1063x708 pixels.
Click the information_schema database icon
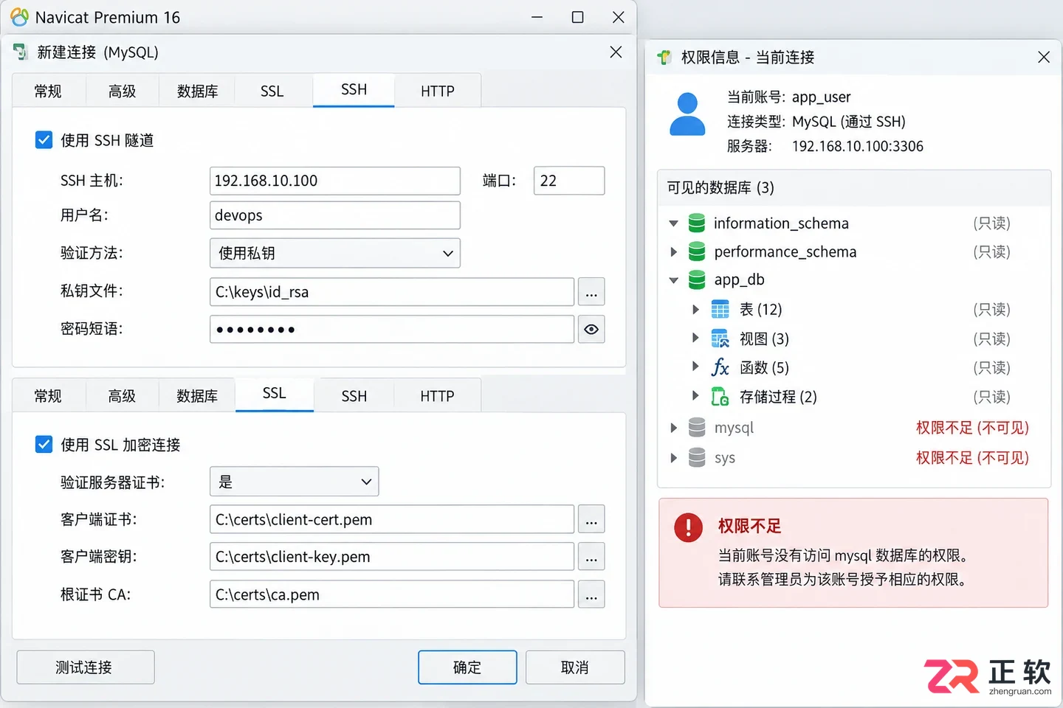pos(697,223)
